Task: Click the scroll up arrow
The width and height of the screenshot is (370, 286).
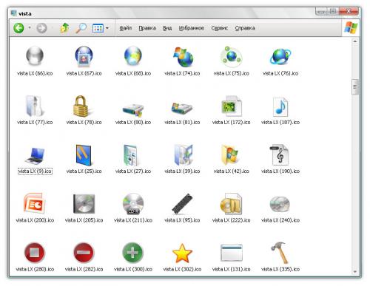Action: [355, 41]
